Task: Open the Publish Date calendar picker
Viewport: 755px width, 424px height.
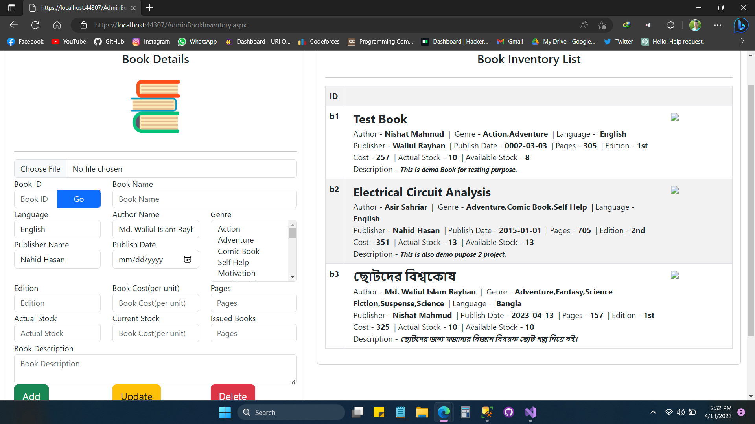Action: coord(188,259)
